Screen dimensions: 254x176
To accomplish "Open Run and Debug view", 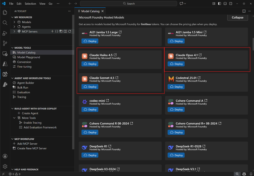I will click(x=5, y=33).
